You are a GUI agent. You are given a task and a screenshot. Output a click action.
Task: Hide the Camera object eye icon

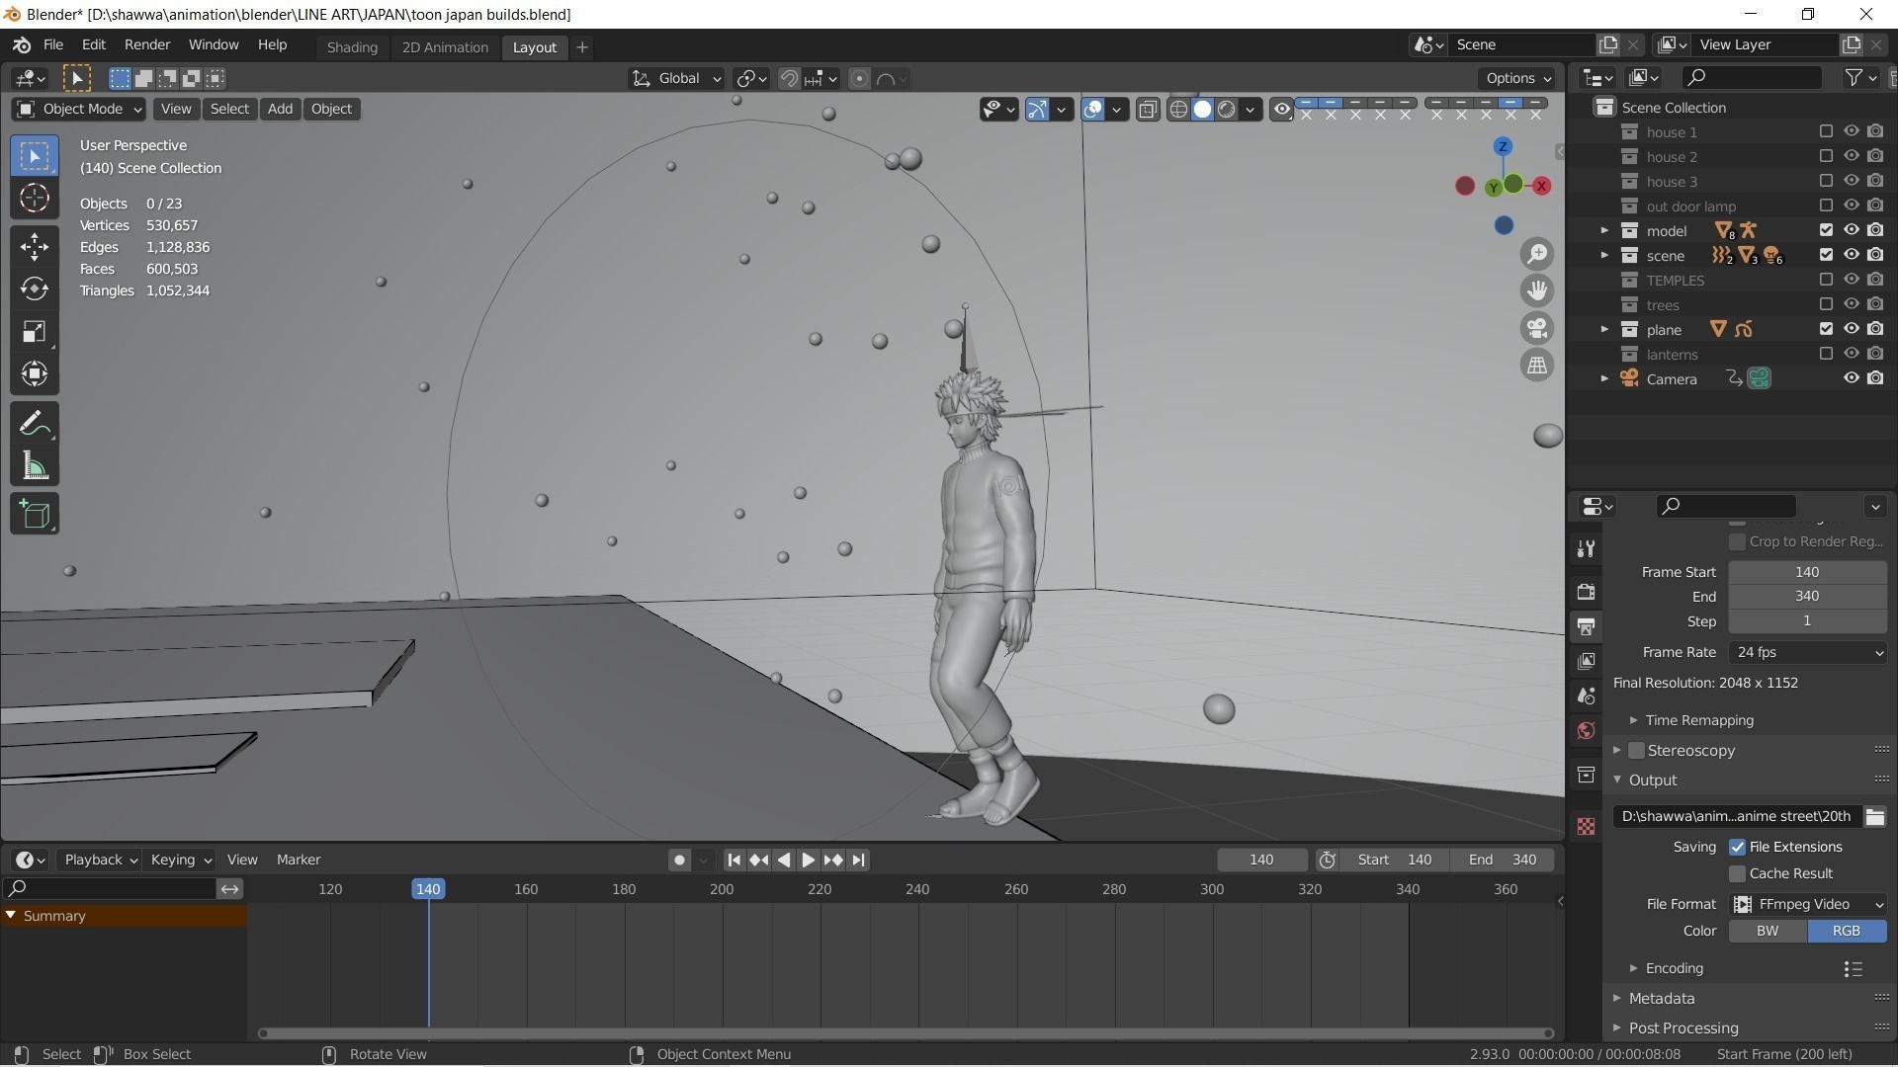(1851, 378)
